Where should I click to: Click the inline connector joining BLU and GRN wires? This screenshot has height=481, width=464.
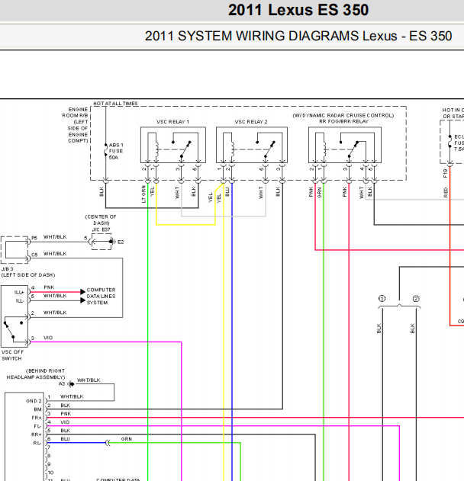pos(108,443)
